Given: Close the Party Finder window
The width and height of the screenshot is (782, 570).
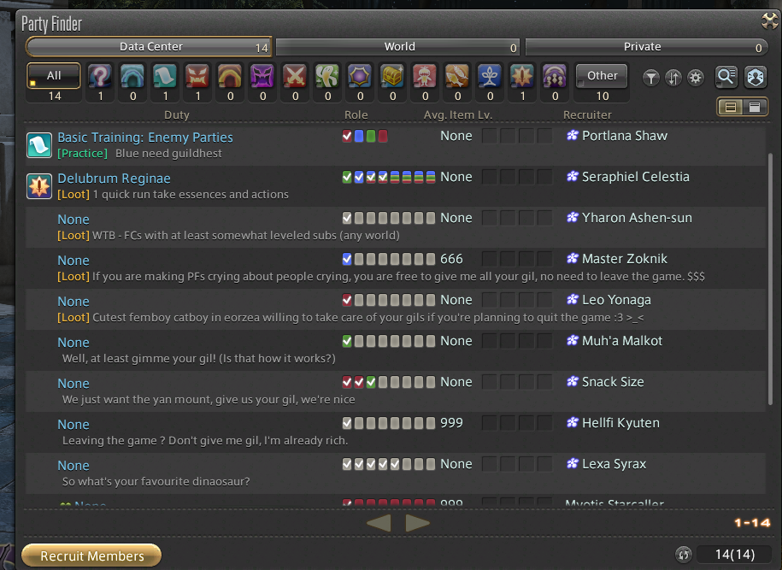Looking at the screenshot, I should 769,21.
